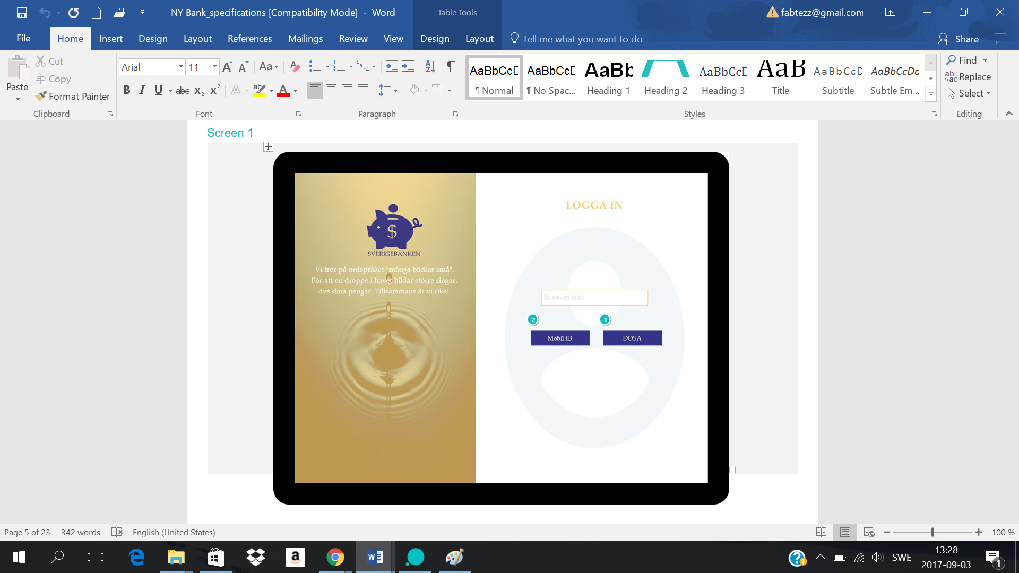Toggle Italic formatting
The height and width of the screenshot is (573, 1019).
click(142, 91)
